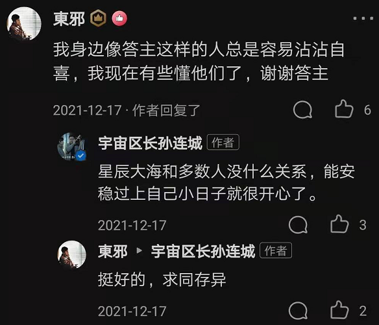The image size is (379, 325).
Task: Tap red thumbs-up badge next to 東邪
Action: tap(119, 18)
